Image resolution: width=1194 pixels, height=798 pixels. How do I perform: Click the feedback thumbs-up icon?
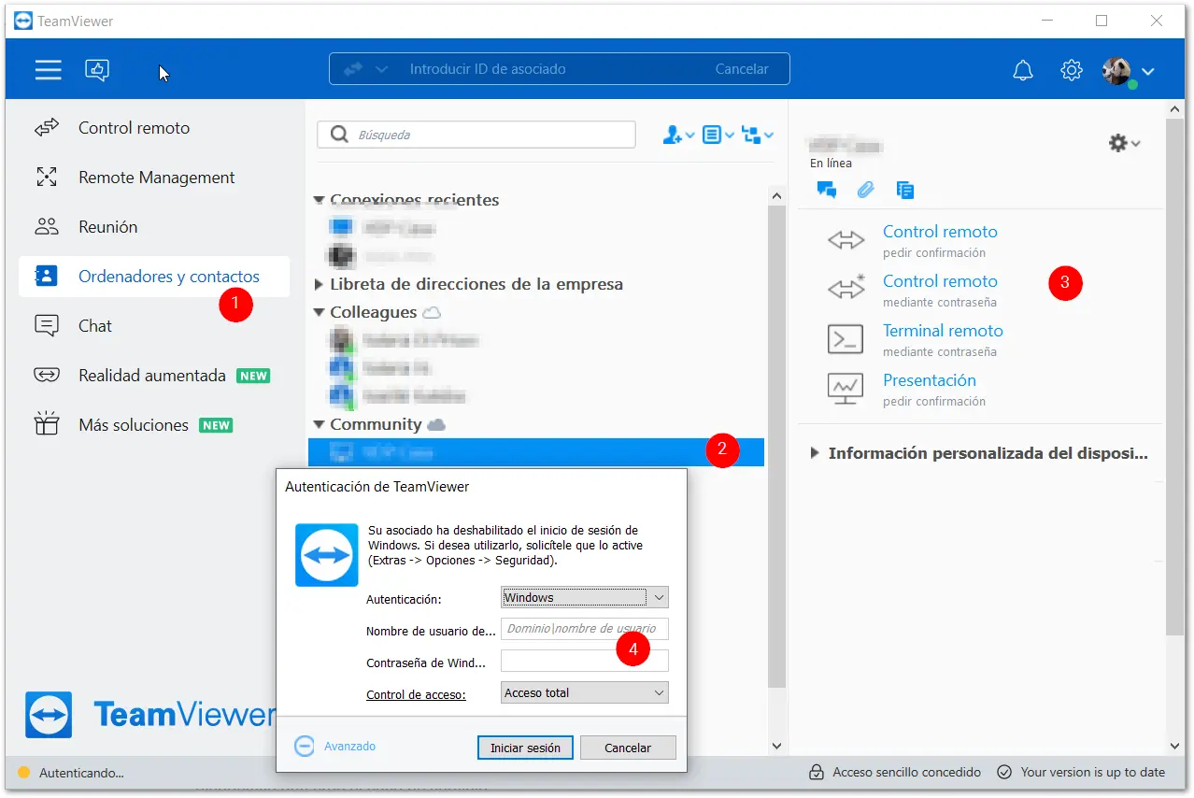point(97,69)
